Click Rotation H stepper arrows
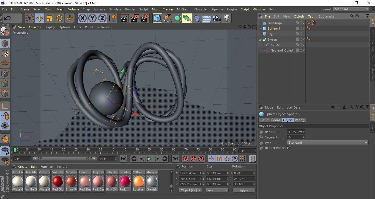This screenshot has width=375, height=199. (254, 173)
